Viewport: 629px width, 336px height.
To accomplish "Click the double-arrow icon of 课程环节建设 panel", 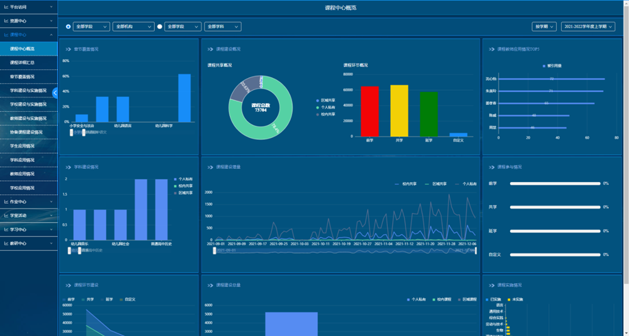I will coord(68,285).
